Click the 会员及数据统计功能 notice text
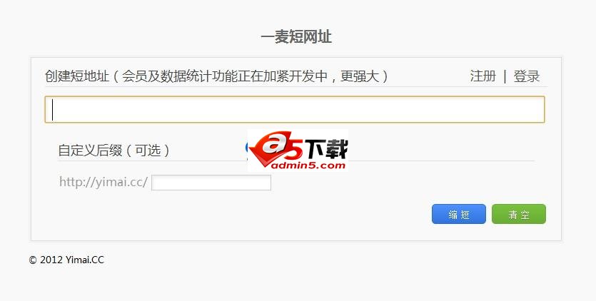596x301 pixels. (180, 76)
